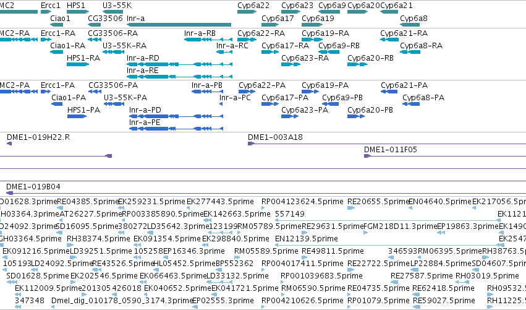The width and height of the screenshot is (526, 310).
Task: Click the Cyp6a19 gene label
Action: 318,19
